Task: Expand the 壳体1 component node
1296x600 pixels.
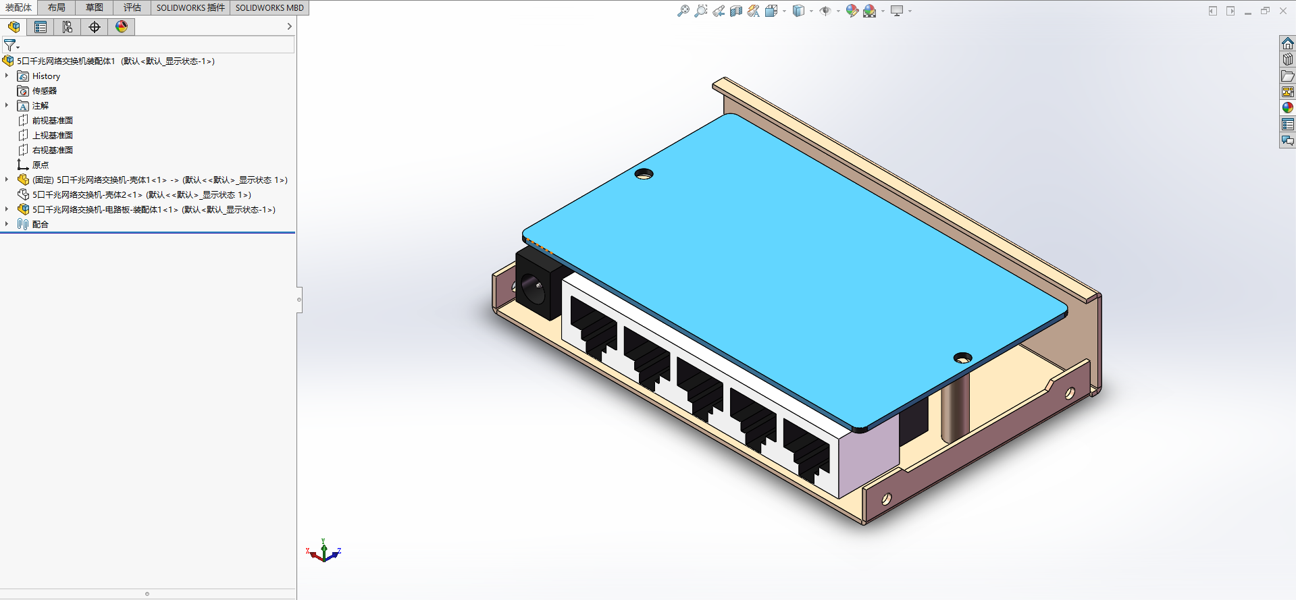Action: [x=7, y=180]
